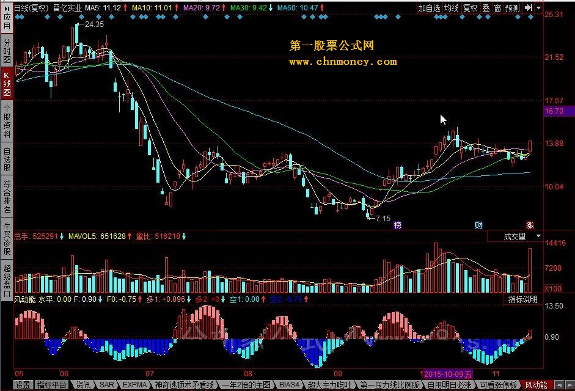Viewport: 575px width, 391px height.
Task: Click the X100 volume scale label
Action: (x=553, y=288)
